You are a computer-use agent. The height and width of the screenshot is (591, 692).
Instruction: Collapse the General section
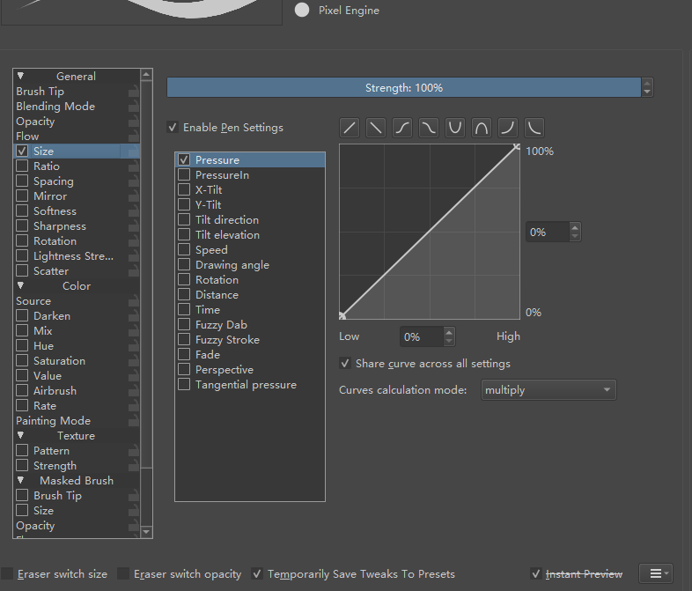click(x=20, y=77)
